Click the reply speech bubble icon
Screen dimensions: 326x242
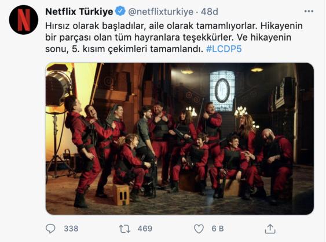(x=50, y=229)
